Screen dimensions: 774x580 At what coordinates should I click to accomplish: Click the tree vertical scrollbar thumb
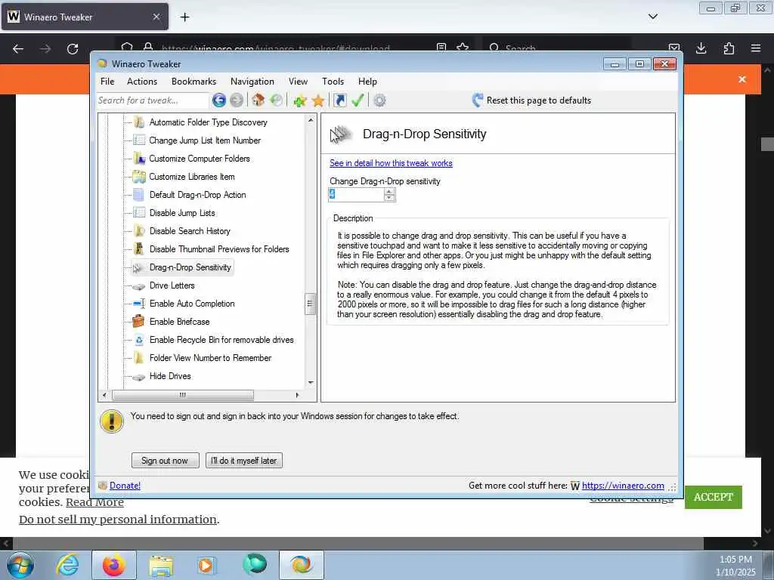click(310, 304)
